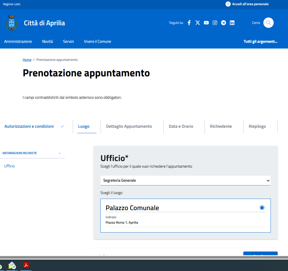Open Tutti gli argomenti link
This screenshot has height=271, width=288.
(260, 41)
